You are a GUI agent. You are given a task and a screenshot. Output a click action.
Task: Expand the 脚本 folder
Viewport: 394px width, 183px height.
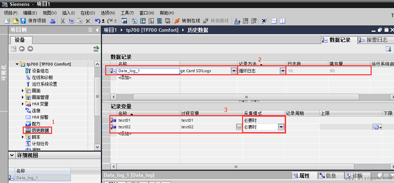[x=23, y=137]
